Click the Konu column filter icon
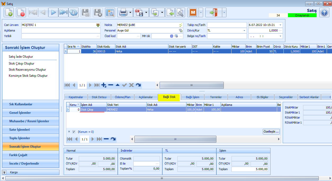 pos(78,105)
